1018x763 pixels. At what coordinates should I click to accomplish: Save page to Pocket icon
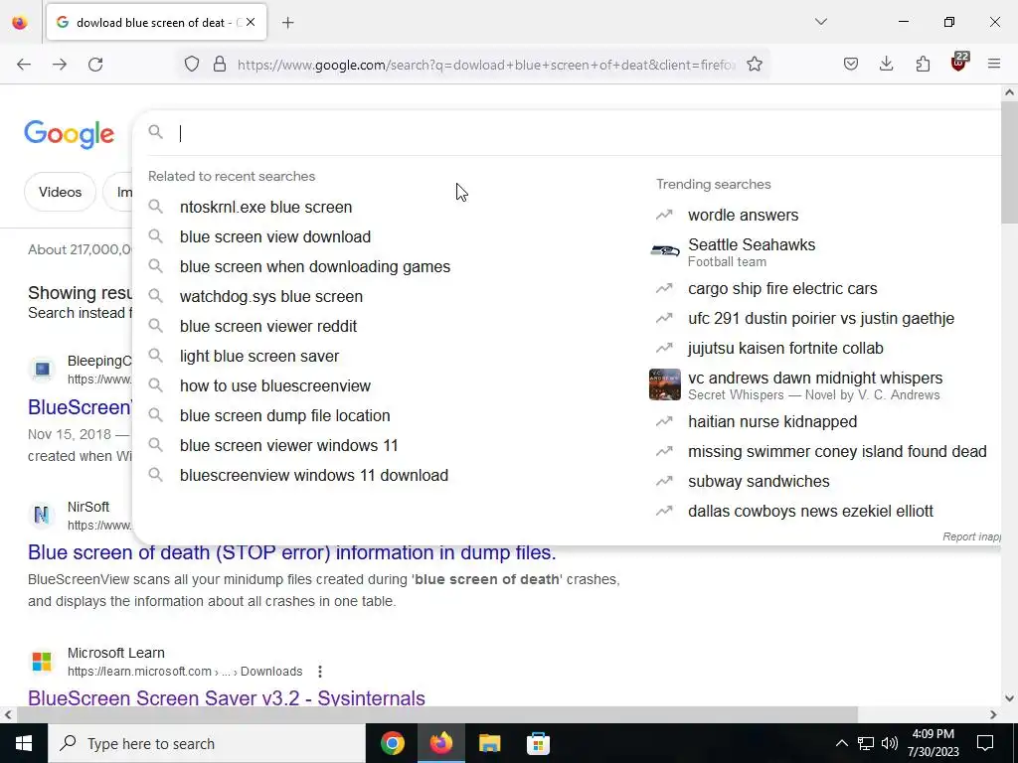[851, 65]
